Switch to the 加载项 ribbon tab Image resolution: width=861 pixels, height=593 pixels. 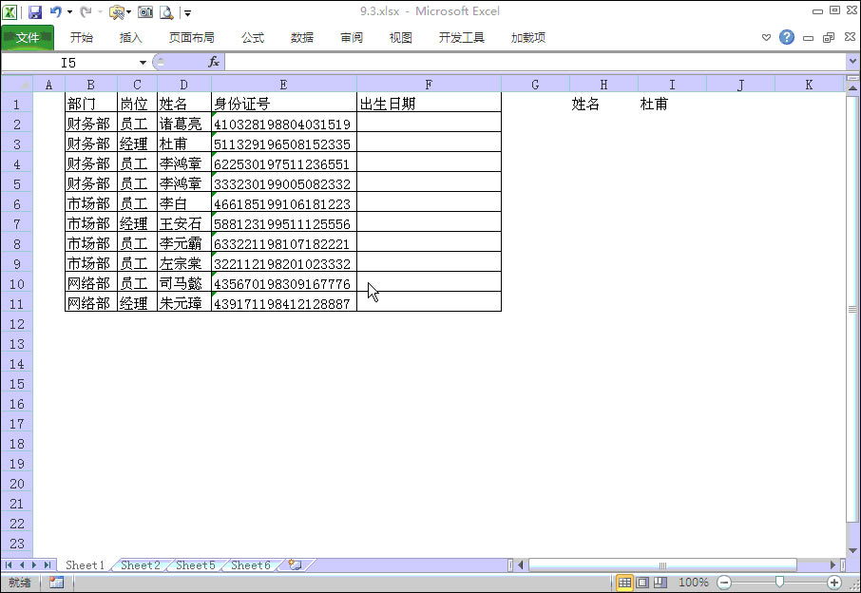pyautogui.click(x=528, y=37)
